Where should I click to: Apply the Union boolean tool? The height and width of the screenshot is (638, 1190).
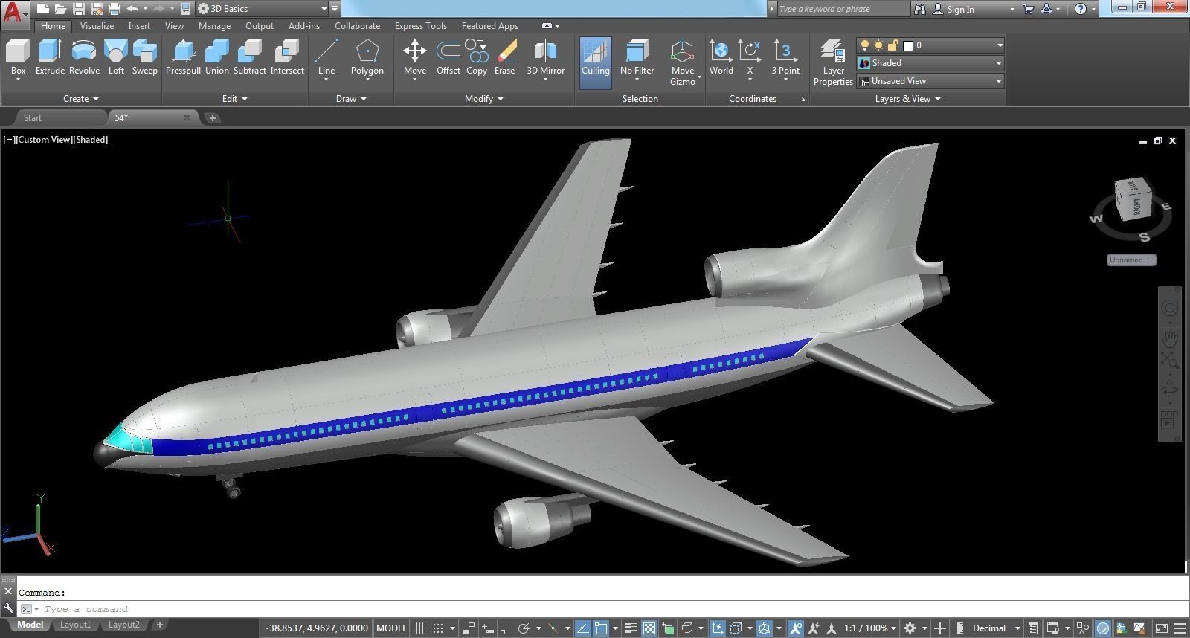(x=216, y=58)
